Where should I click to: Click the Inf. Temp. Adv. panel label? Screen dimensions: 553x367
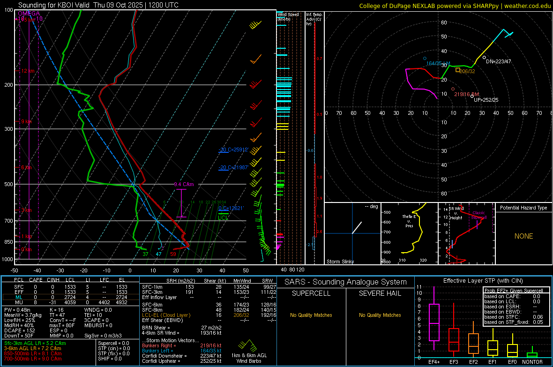(314, 19)
